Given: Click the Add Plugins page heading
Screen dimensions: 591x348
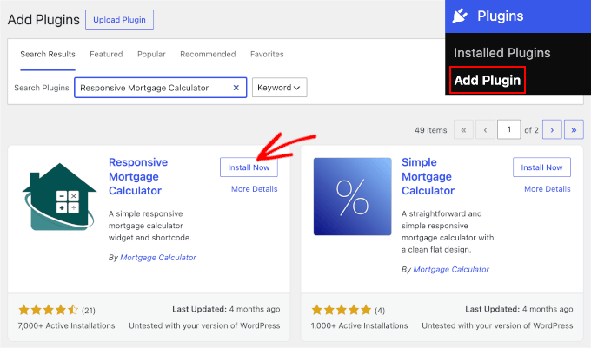Looking at the screenshot, I should (x=43, y=20).
